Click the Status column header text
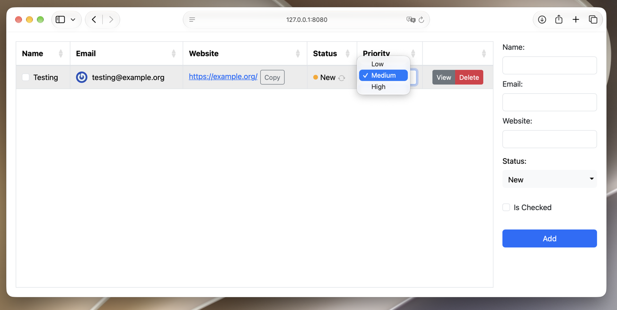 click(x=325, y=53)
